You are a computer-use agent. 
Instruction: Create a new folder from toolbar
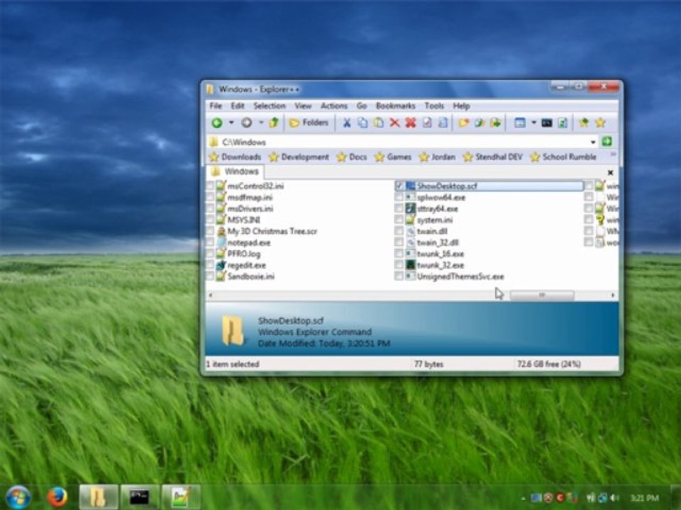click(463, 123)
